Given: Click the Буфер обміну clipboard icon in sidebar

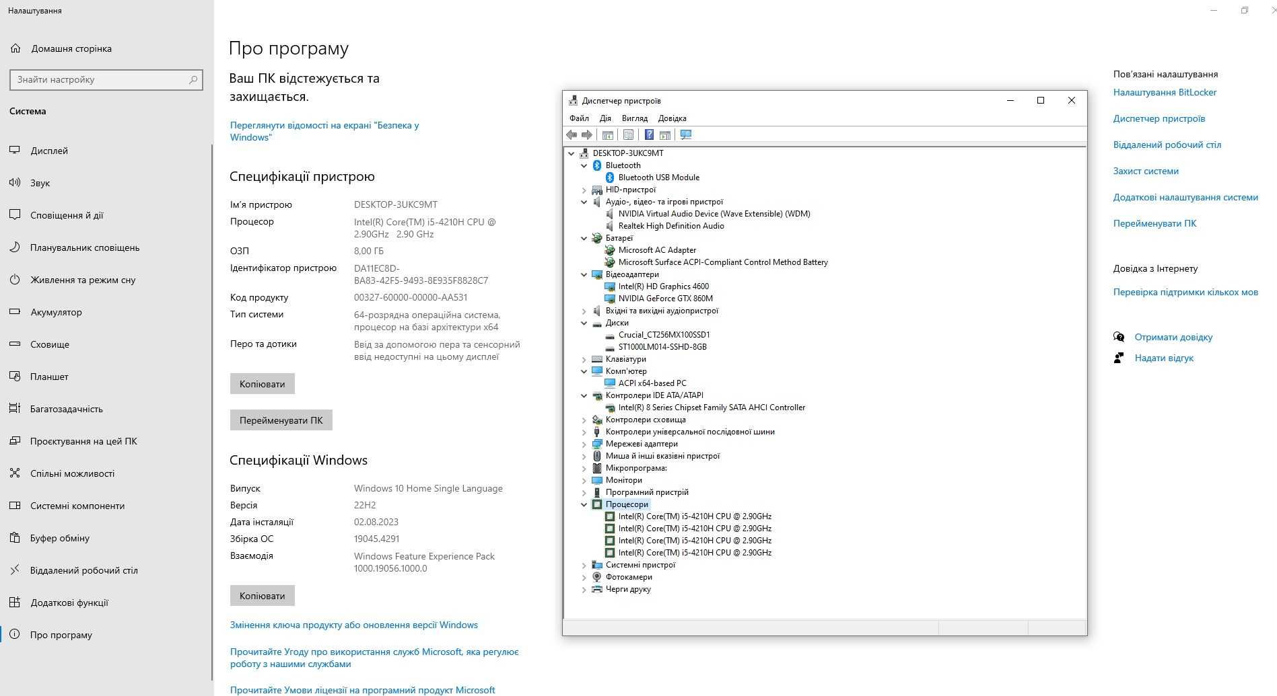Looking at the screenshot, I should tap(15, 537).
